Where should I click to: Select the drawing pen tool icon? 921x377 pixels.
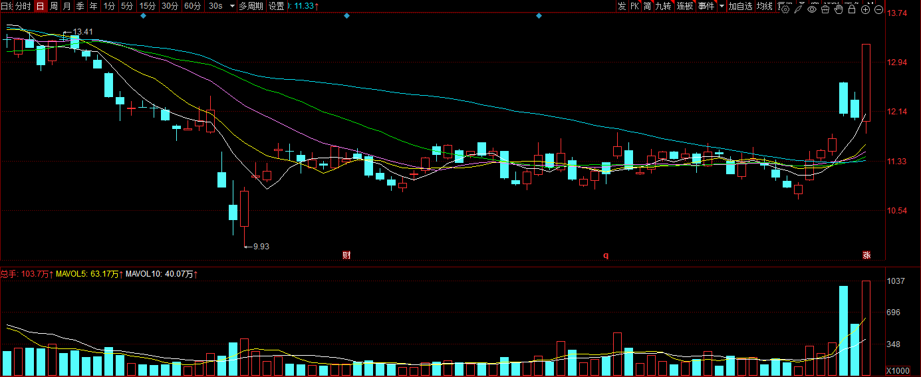pyautogui.click(x=798, y=9)
